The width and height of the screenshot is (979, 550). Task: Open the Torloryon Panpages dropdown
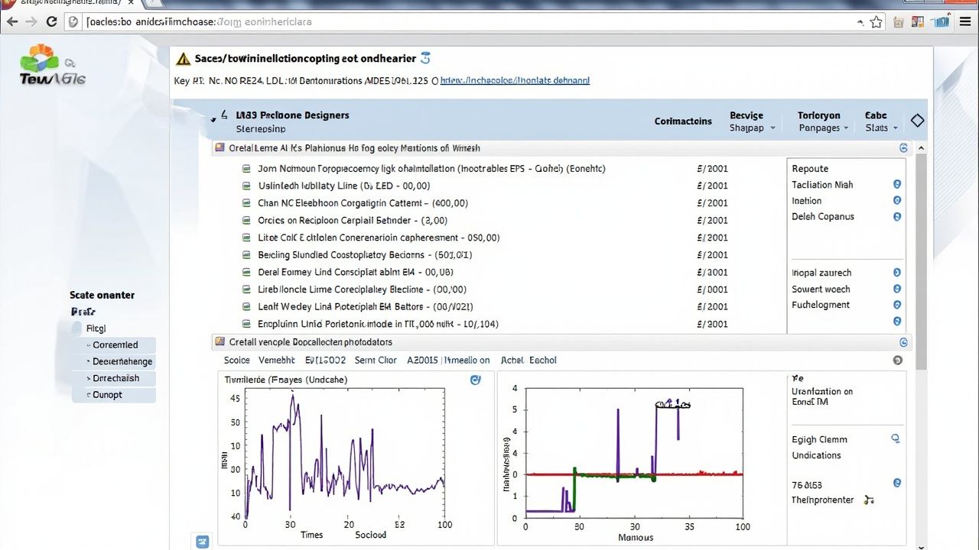(x=823, y=121)
